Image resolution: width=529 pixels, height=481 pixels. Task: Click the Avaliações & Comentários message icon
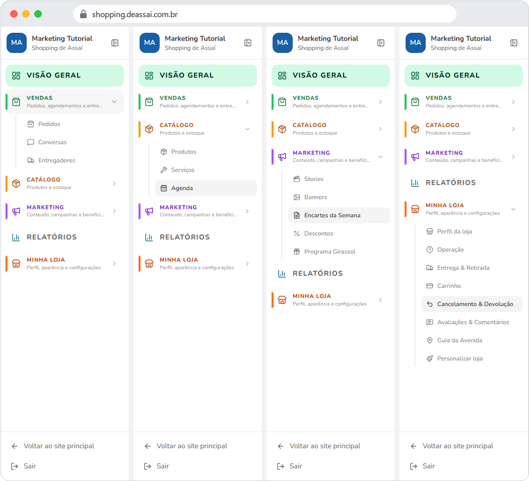[429, 322]
